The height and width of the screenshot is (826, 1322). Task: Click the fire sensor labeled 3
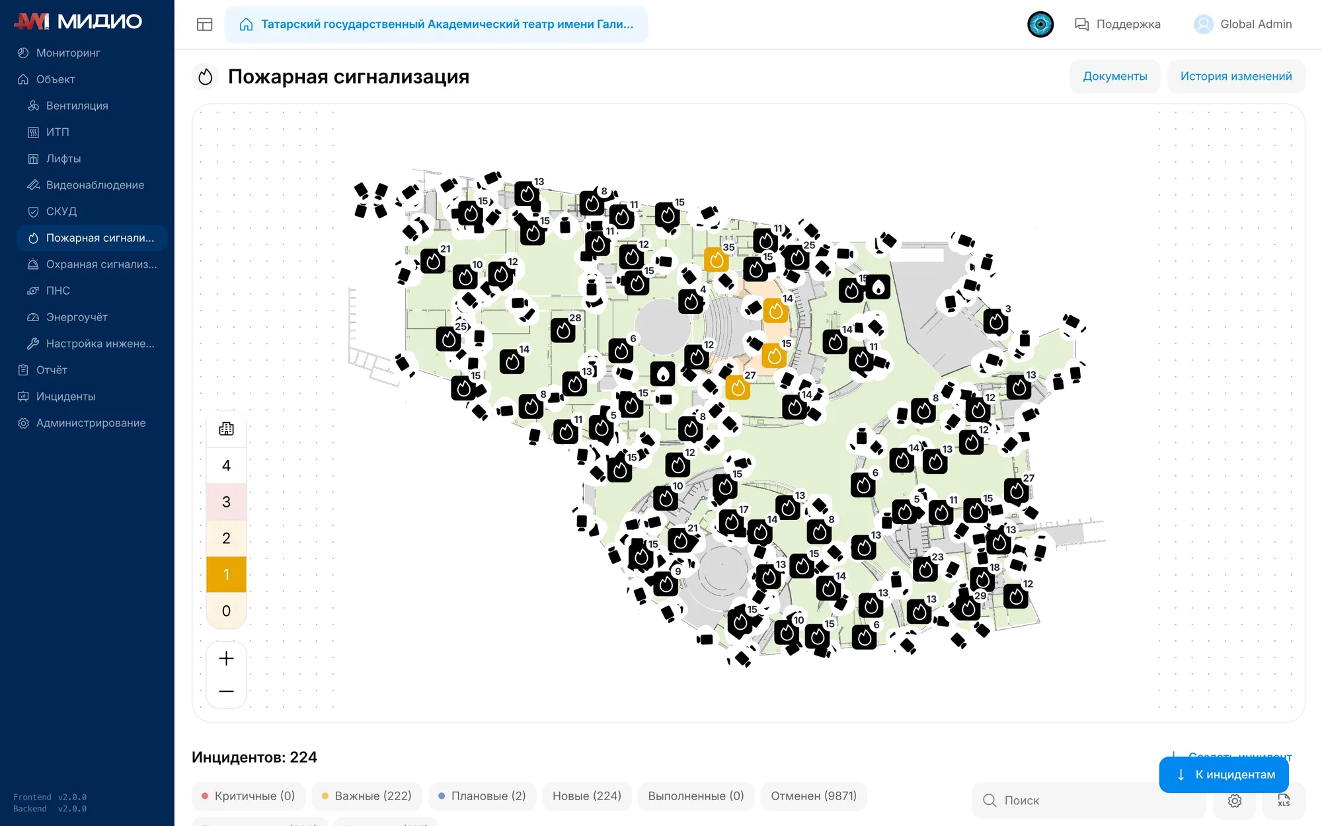click(x=995, y=322)
